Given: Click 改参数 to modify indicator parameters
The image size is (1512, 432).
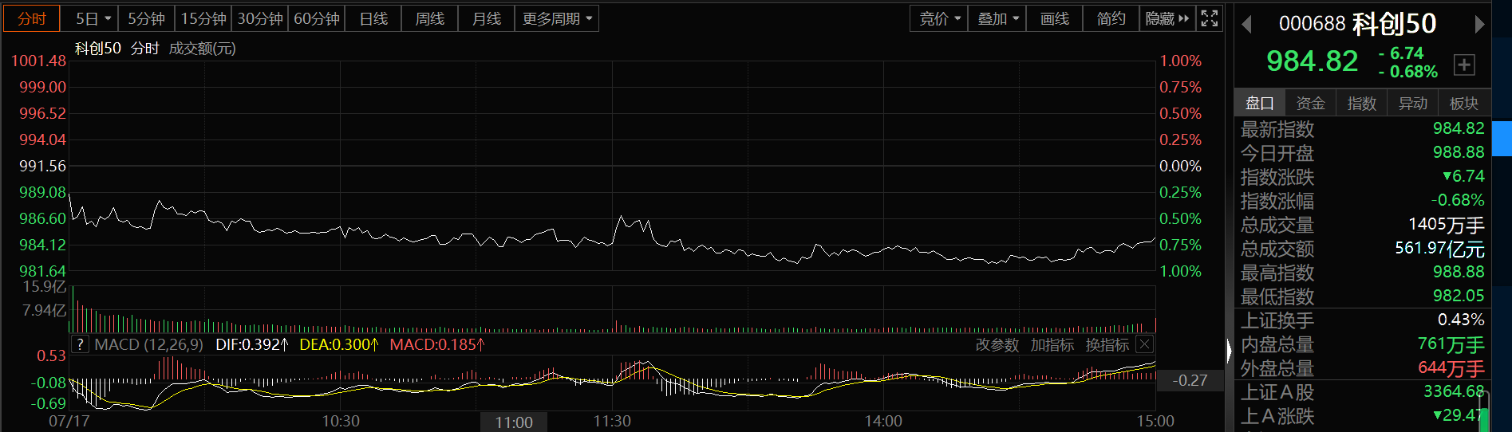Looking at the screenshot, I should (997, 344).
